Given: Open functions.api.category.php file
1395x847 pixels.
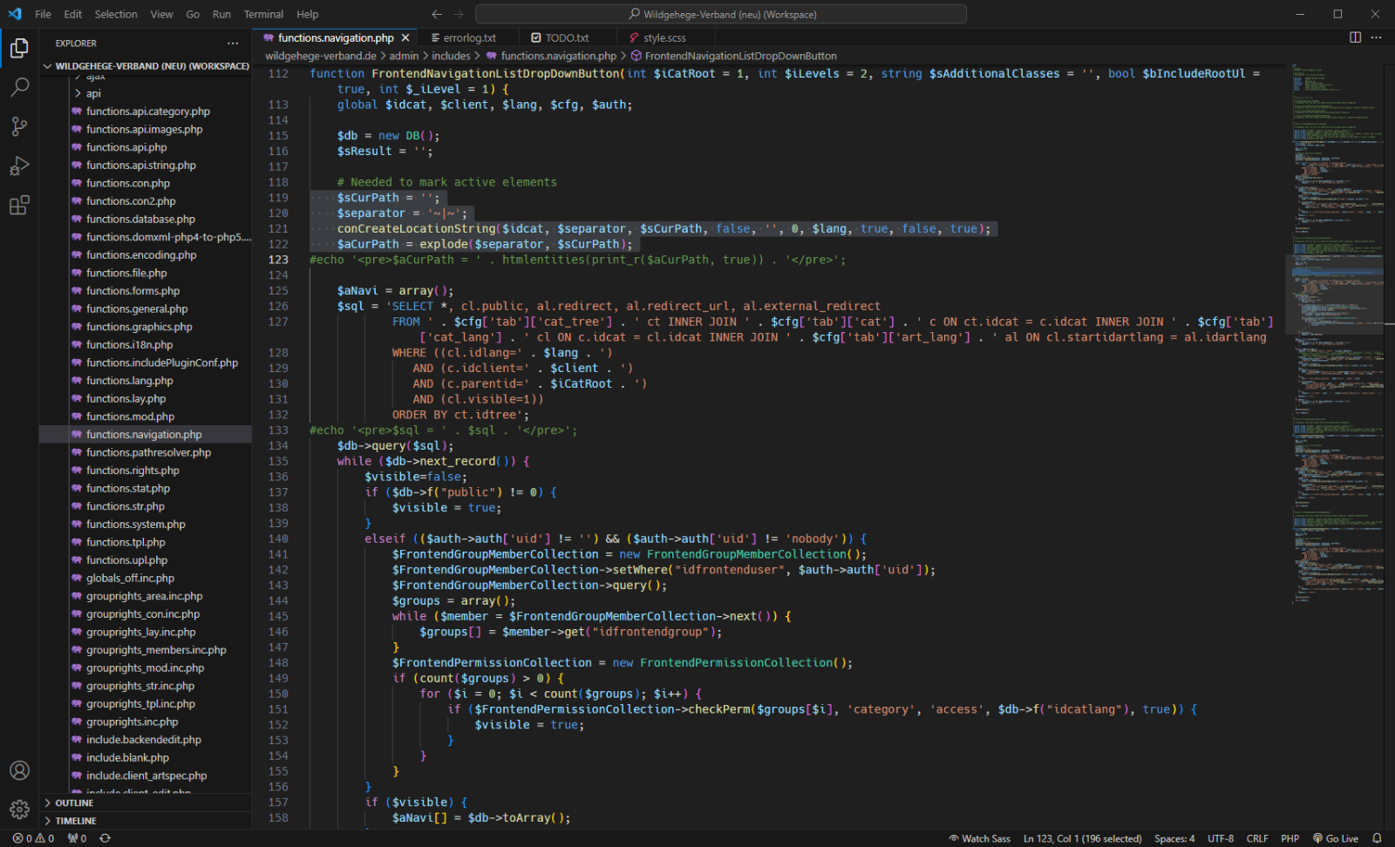Looking at the screenshot, I should tap(147, 112).
